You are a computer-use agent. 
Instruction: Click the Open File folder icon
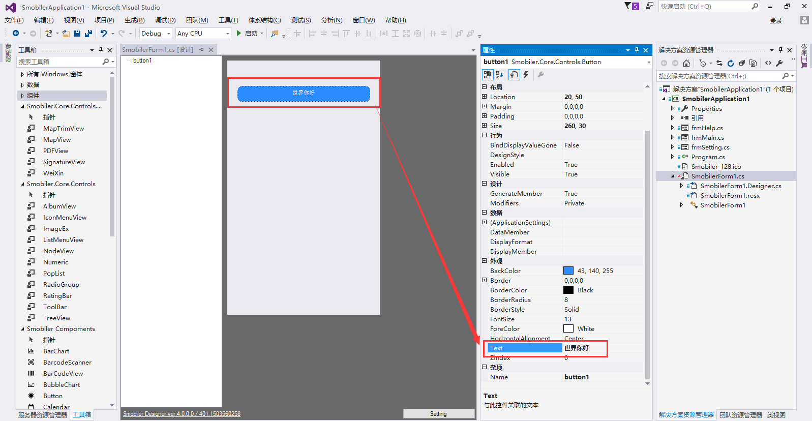coord(66,34)
